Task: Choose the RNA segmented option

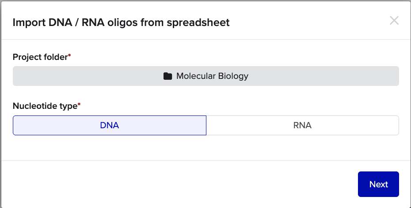Action: pyautogui.click(x=302, y=125)
